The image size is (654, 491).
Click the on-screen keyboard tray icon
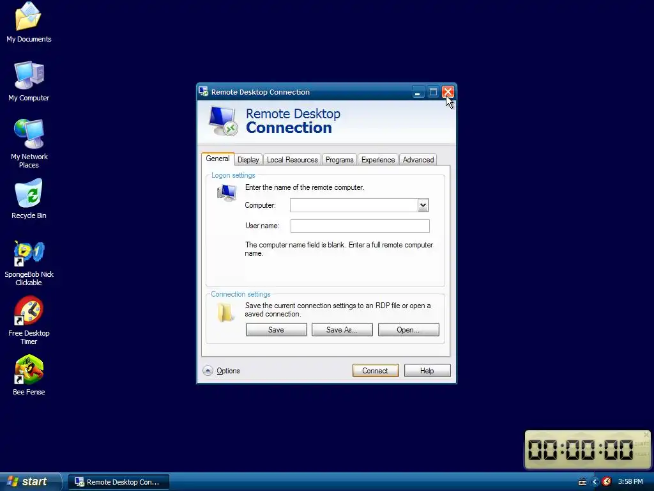pos(582,482)
